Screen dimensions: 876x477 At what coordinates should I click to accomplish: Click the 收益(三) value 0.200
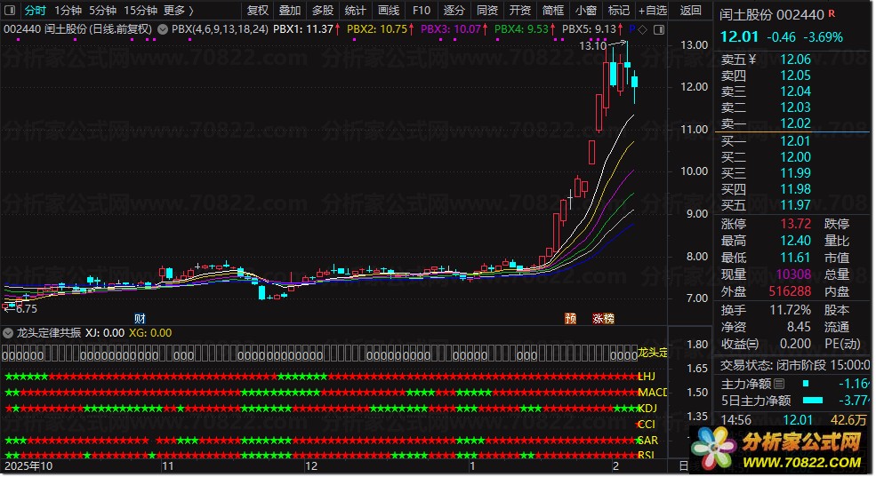pyautogui.click(x=795, y=344)
